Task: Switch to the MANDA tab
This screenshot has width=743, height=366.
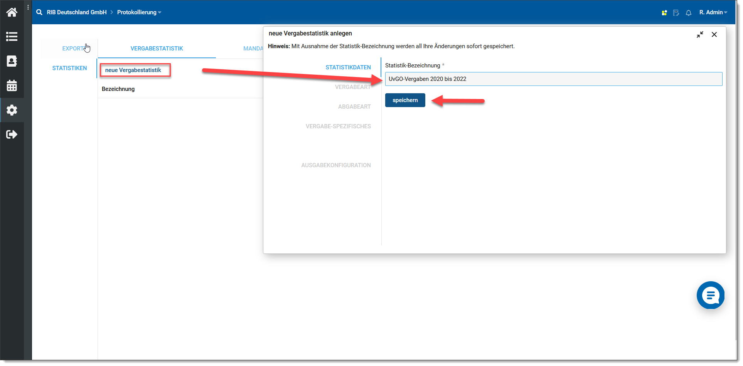Action: pyautogui.click(x=253, y=49)
